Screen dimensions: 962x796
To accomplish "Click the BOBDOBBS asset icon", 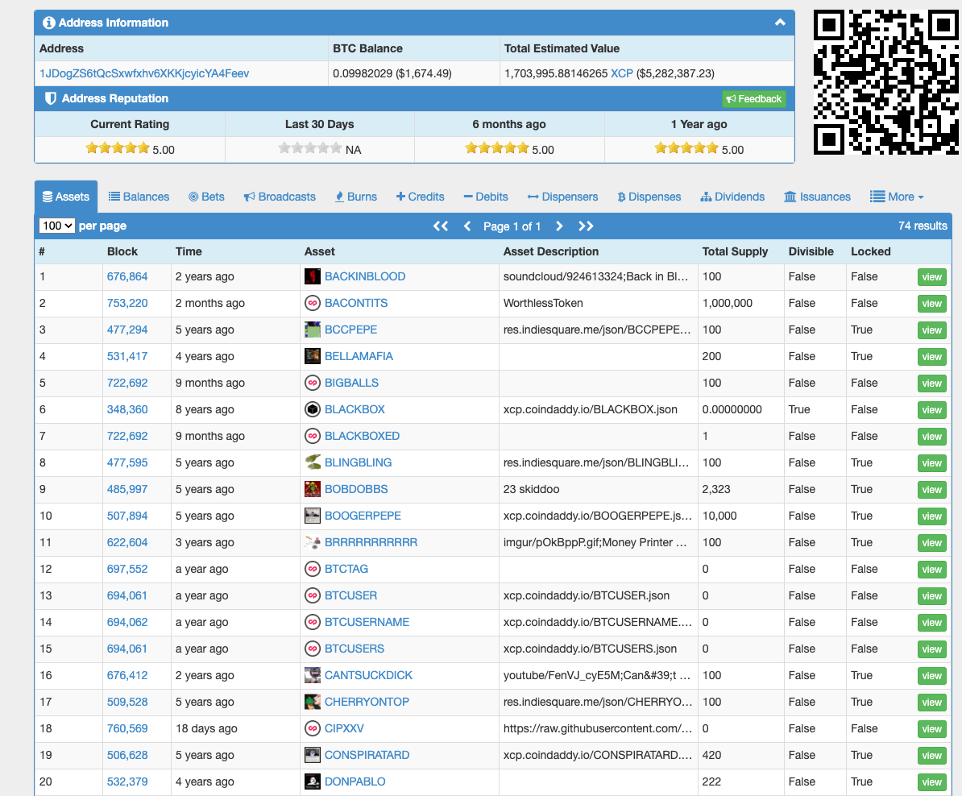I will pyautogui.click(x=313, y=489).
